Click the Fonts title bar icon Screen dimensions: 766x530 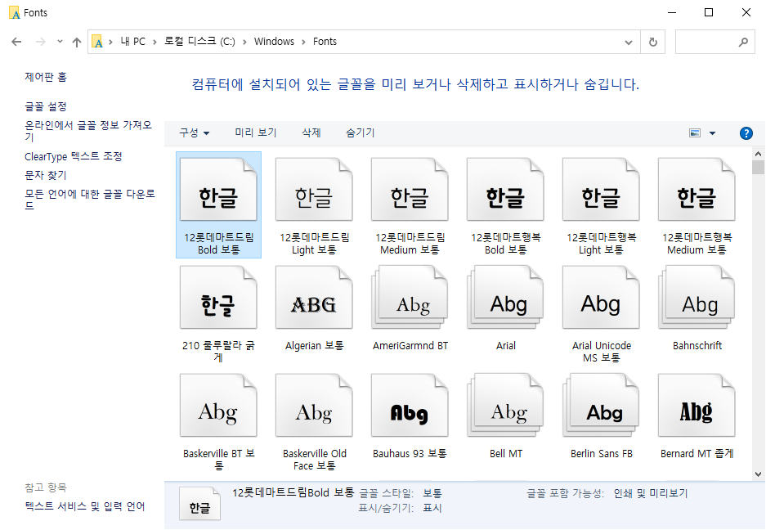pos(15,13)
